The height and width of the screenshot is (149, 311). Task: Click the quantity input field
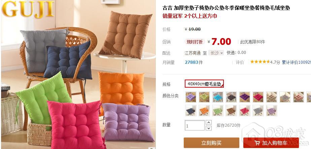(x=195, y=125)
